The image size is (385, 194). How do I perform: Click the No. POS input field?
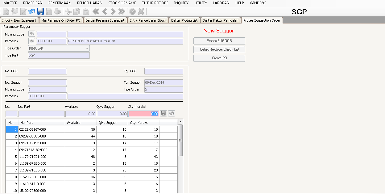tap(48, 71)
